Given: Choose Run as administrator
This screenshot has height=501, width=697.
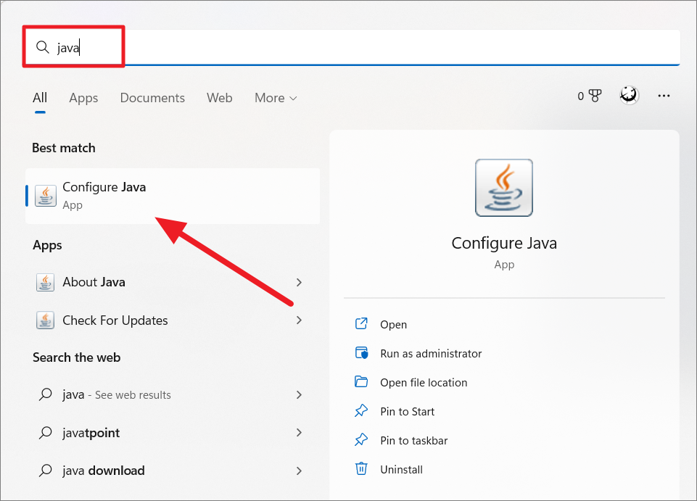Looking at the screenshot, I should [x=431, y=353].
